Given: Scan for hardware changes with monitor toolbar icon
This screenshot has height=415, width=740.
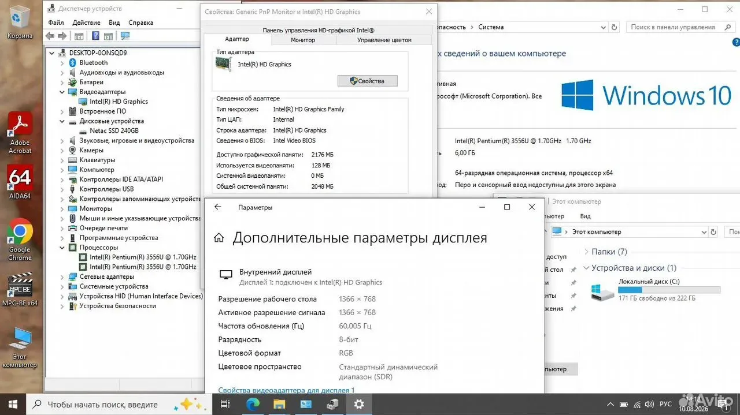Looking at the screenshot, I should (x=124, y=36).
